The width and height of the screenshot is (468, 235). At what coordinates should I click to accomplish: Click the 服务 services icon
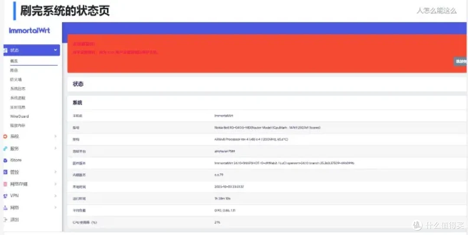point(5,148)
